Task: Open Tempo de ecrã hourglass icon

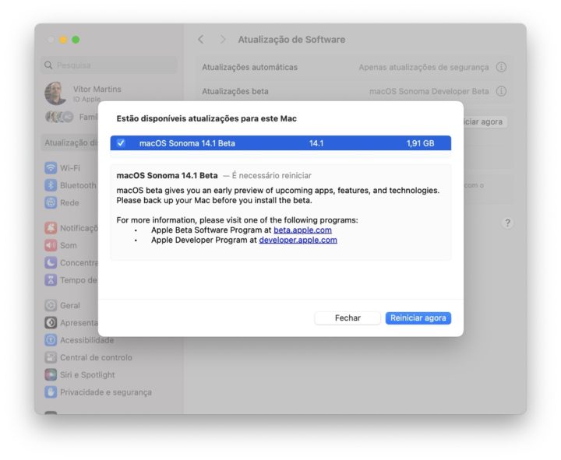Action: pyautogui.click(x=51, y=280)
